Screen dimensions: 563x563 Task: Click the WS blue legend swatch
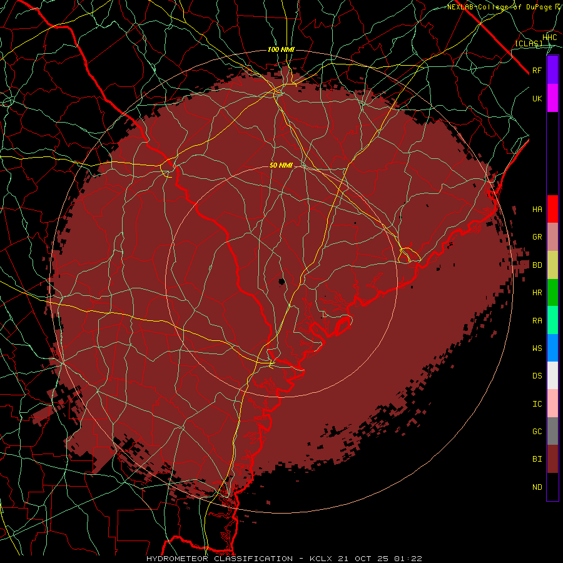coord(552,348)
